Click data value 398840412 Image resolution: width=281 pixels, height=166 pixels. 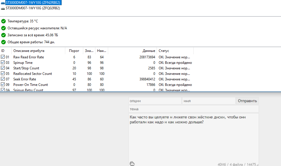click(147, 79)
